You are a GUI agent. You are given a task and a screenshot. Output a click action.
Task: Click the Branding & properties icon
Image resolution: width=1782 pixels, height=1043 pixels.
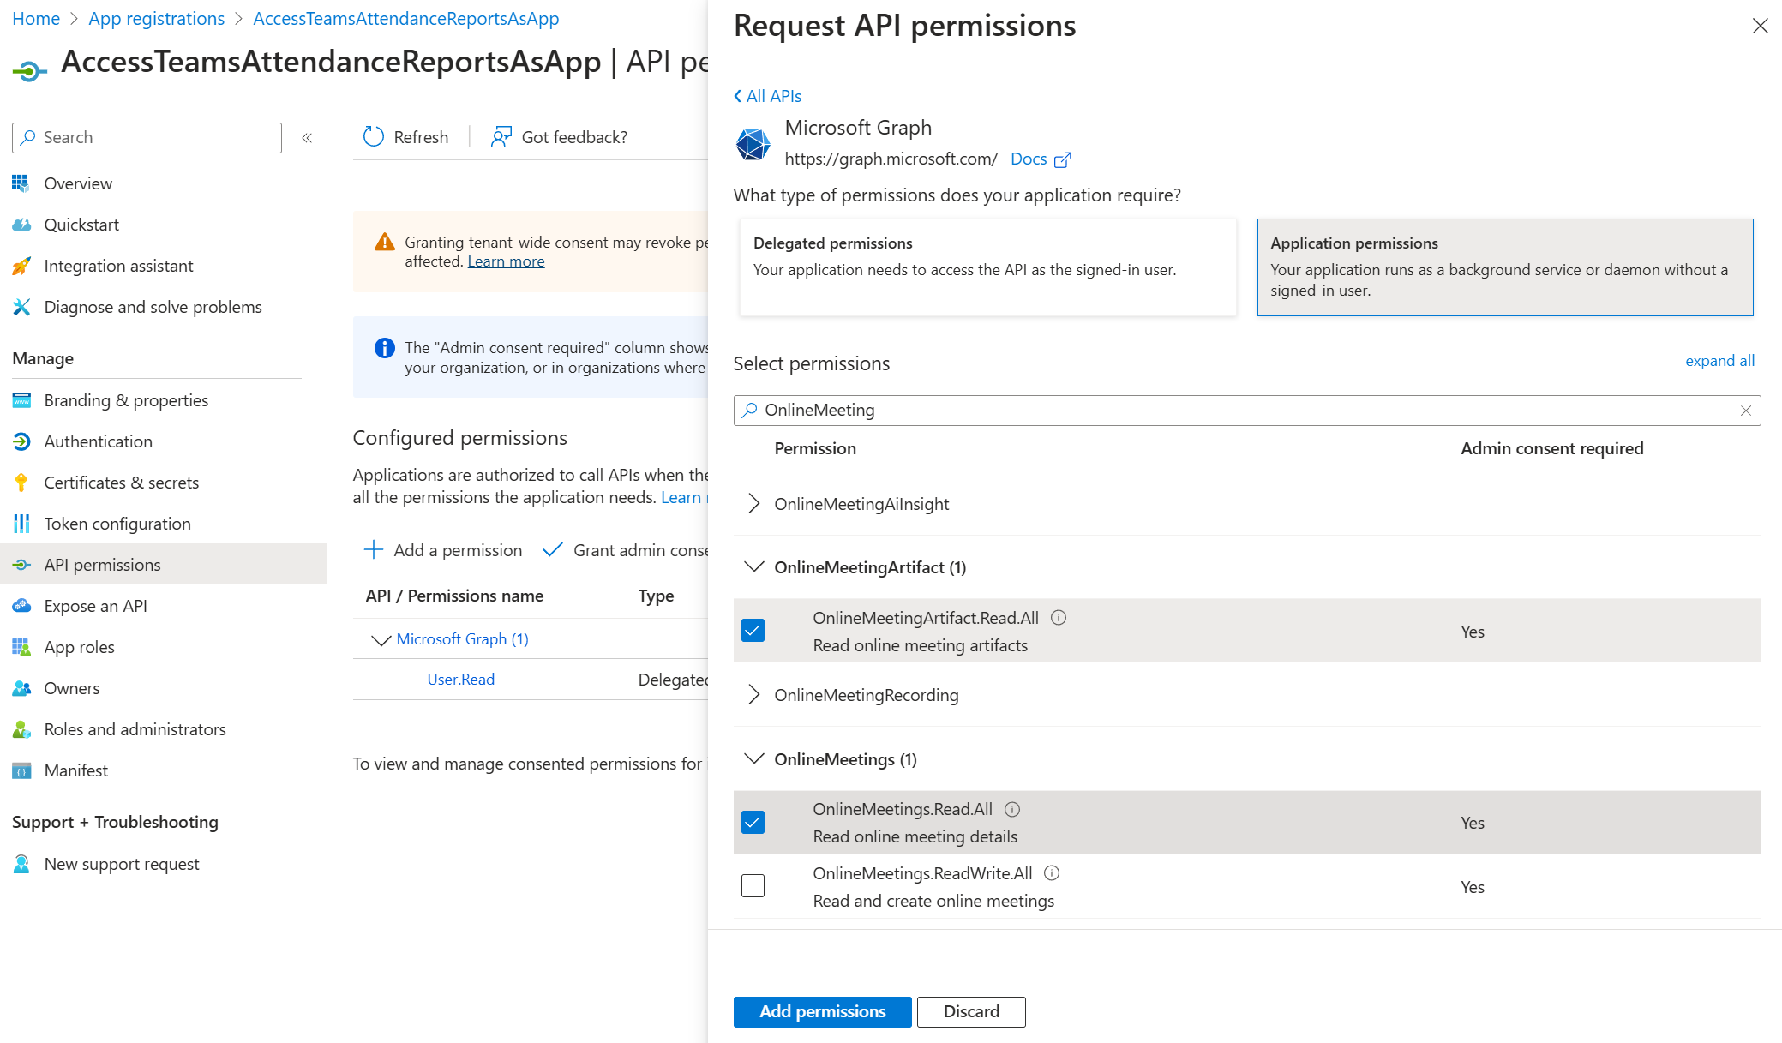(21, 400)
